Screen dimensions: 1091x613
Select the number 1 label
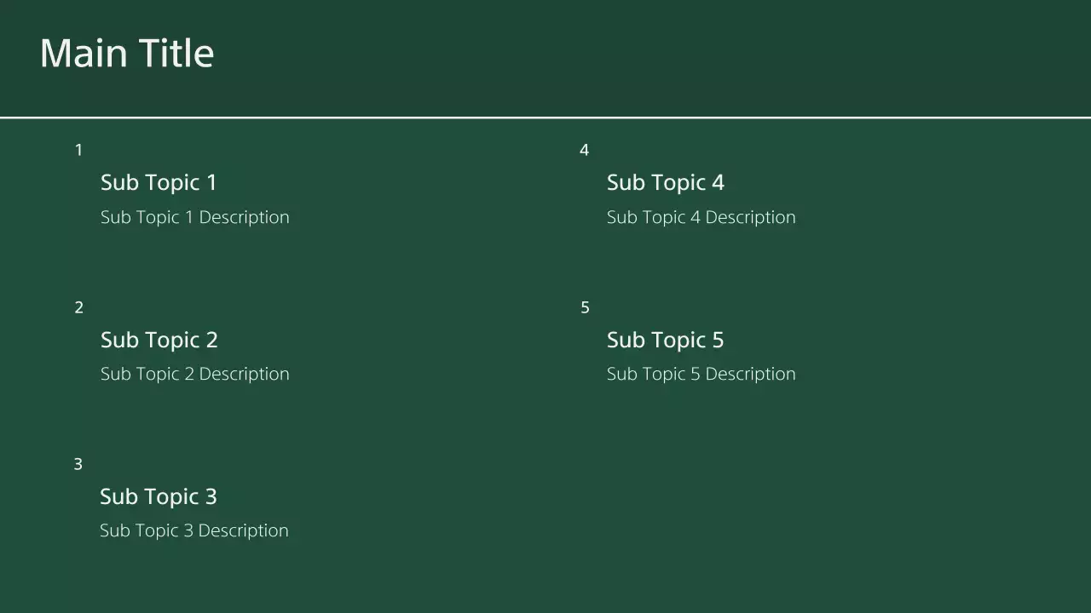pos(78,151)
